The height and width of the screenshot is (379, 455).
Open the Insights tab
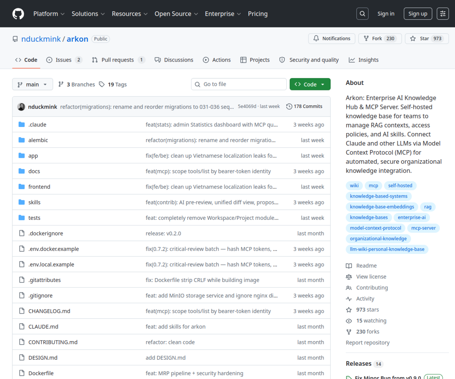tap(363, 60)
